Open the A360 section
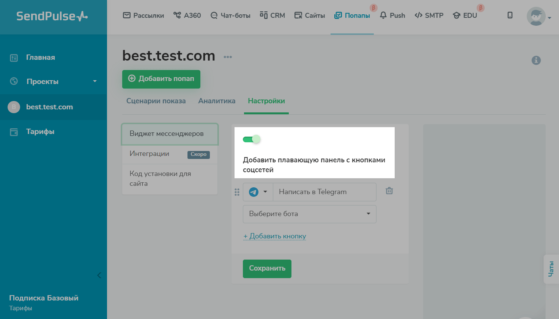 tap(187, 16)
